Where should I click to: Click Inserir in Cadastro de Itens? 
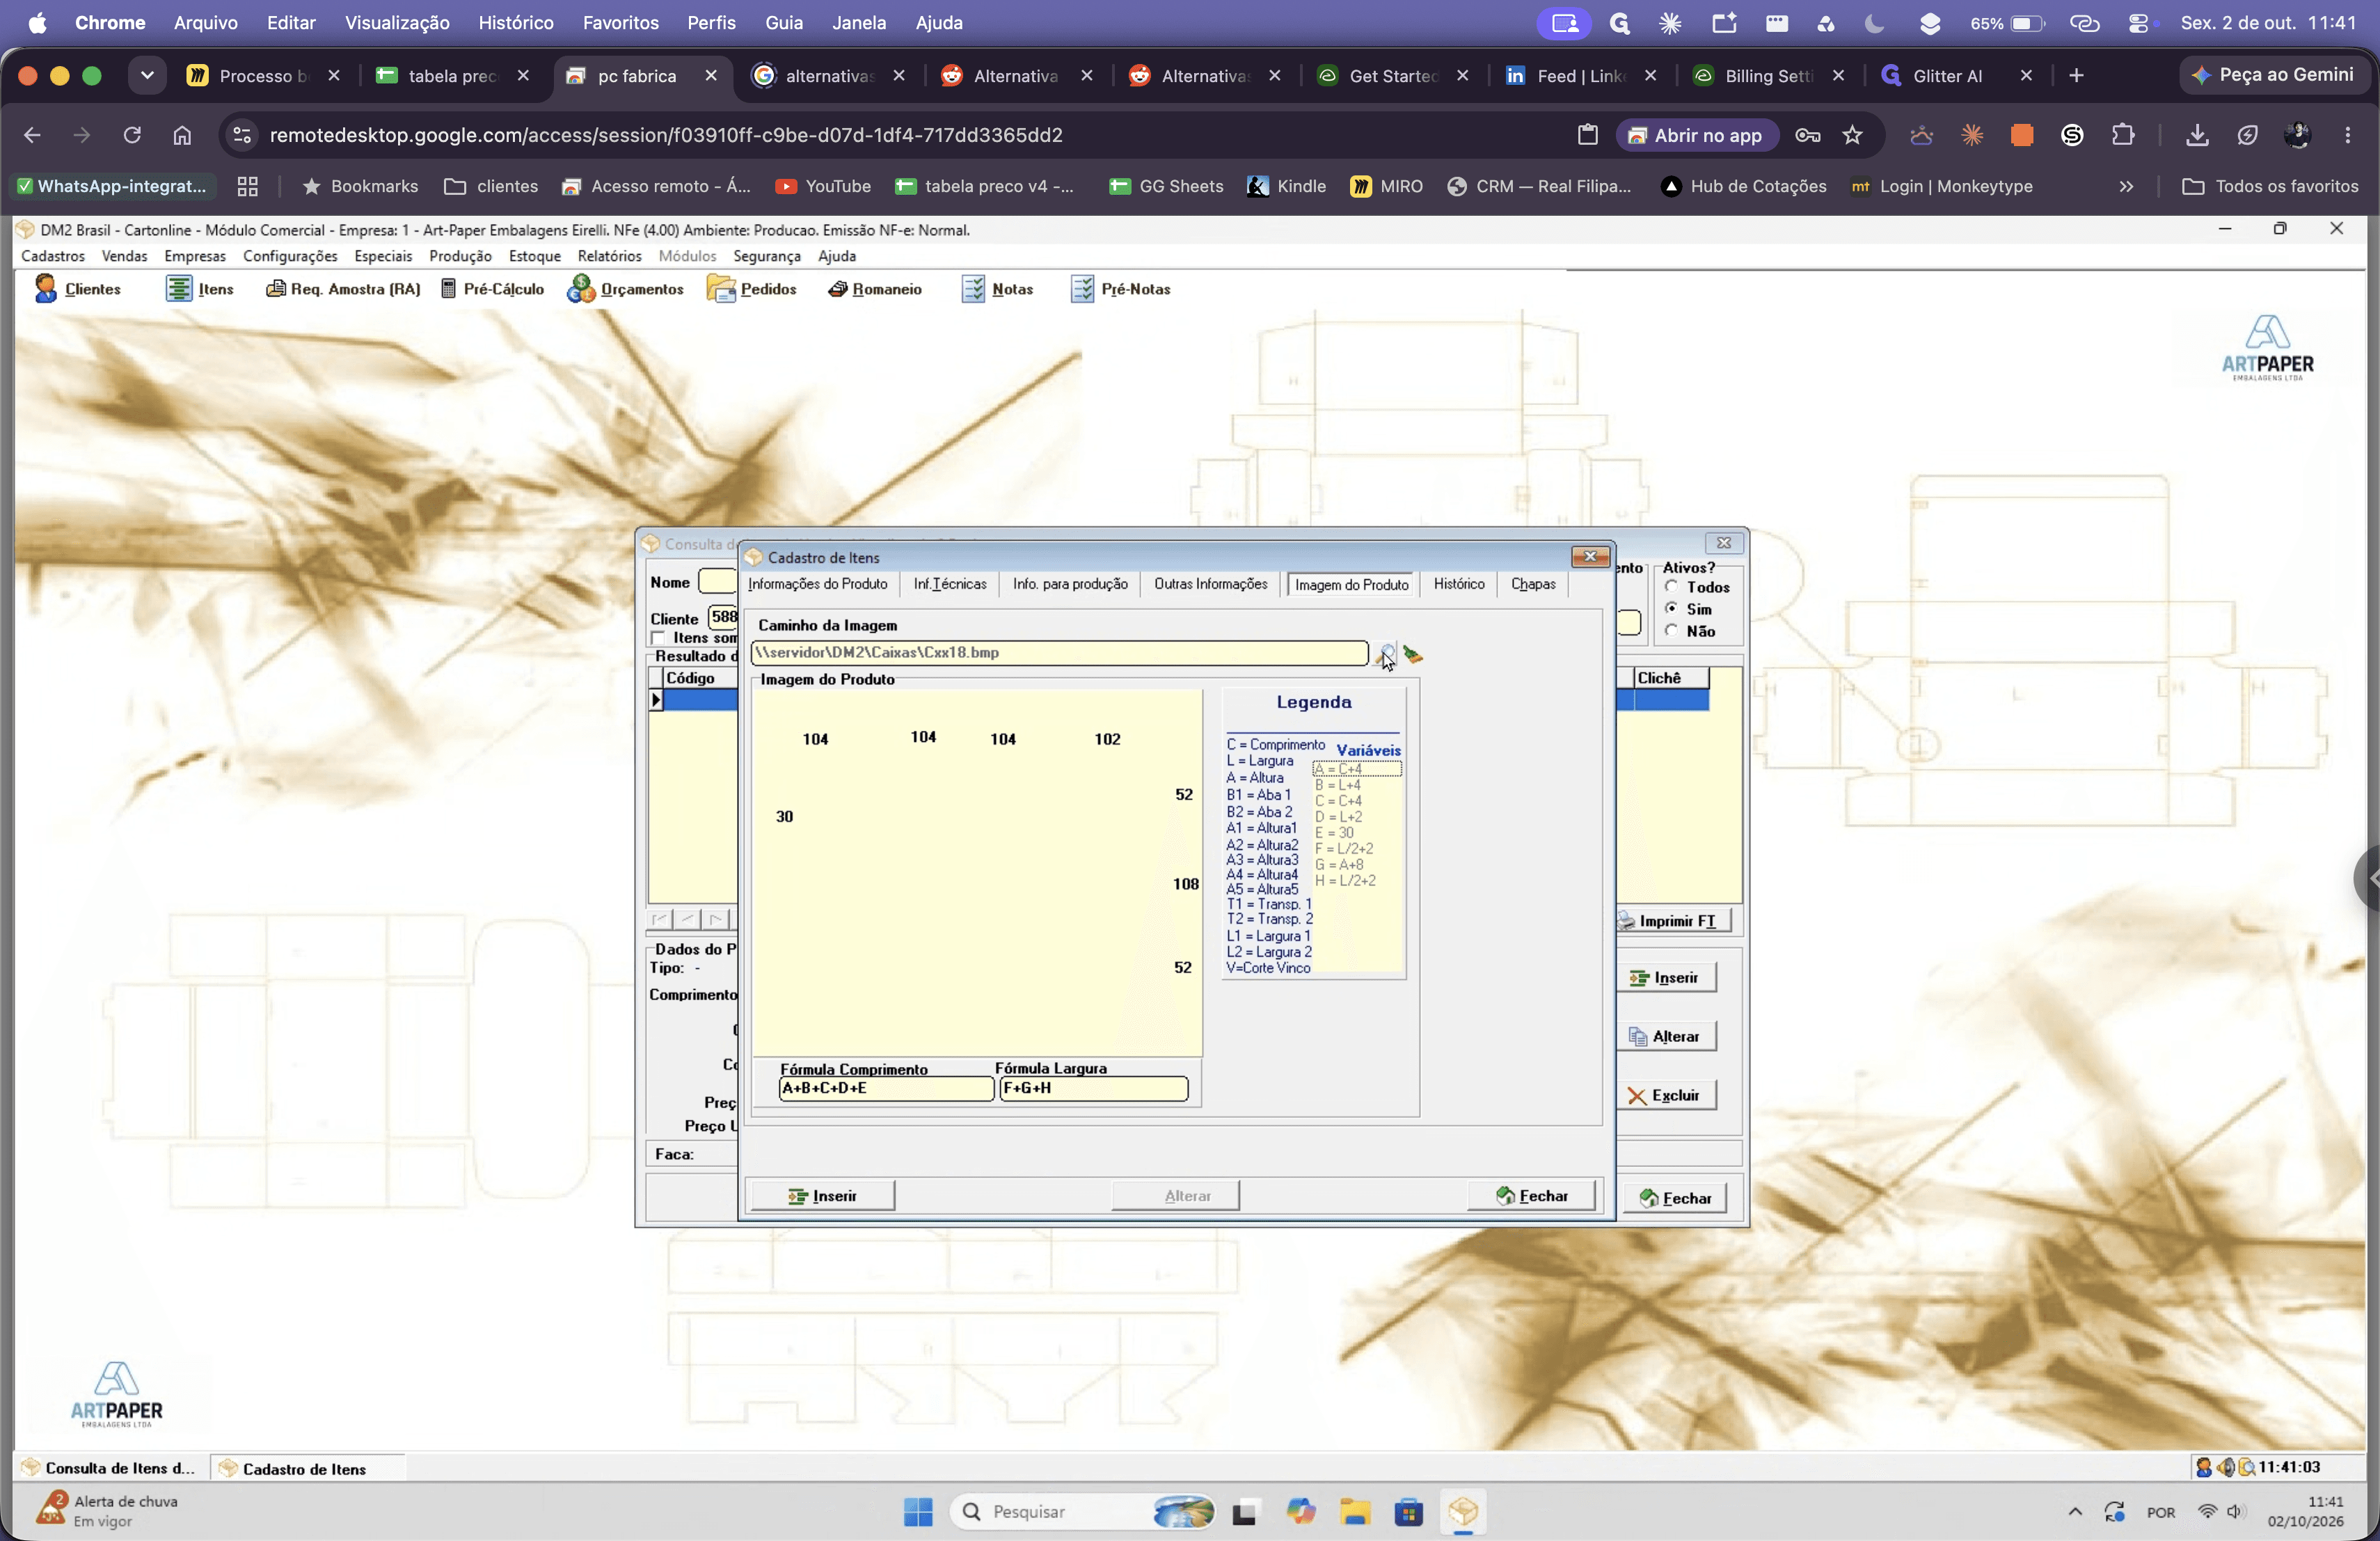click(x=822, y=1196)
